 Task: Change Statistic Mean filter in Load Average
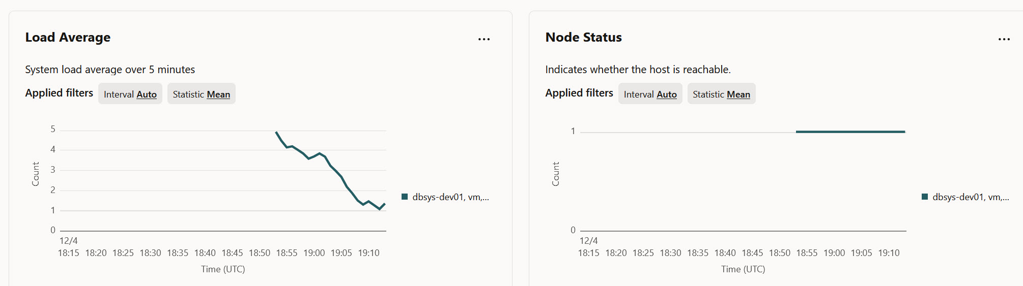click(x=202, y=94)
